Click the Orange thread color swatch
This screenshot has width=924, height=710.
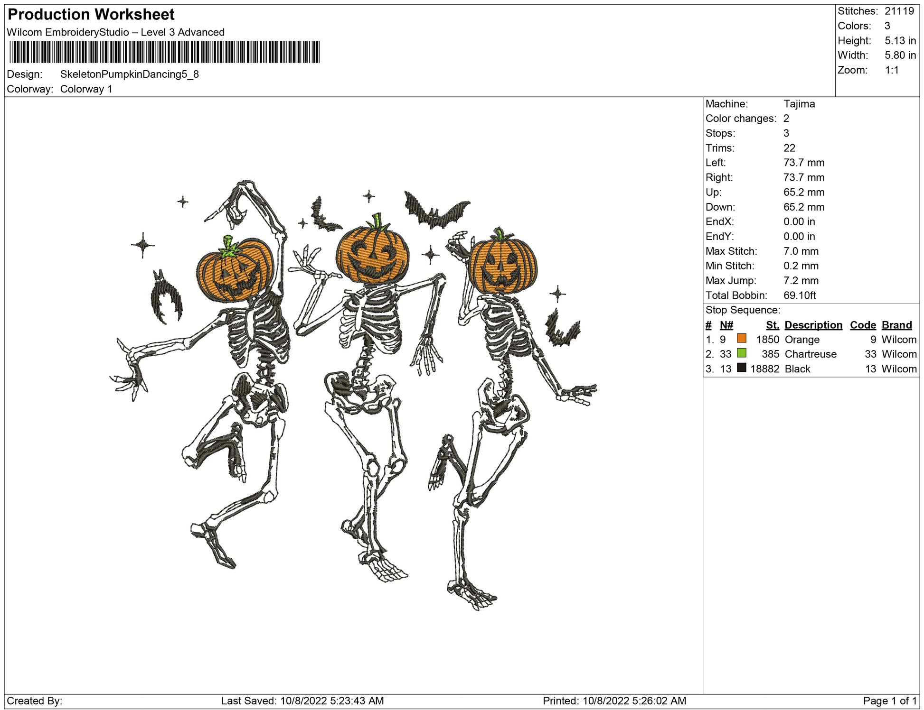[741, 339]
